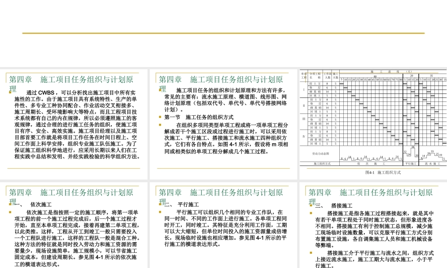Click the 流水施工 label under the chart
The width and height of the screenshot is (447, 268).
[432, 164]
